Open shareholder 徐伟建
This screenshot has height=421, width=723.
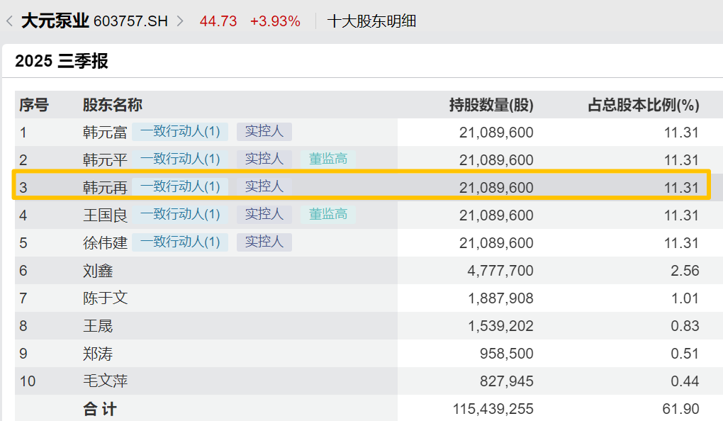pos(105,243)
